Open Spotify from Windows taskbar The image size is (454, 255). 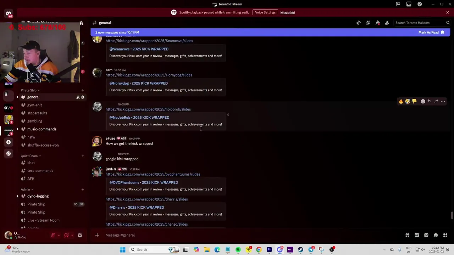coord(238,250)
